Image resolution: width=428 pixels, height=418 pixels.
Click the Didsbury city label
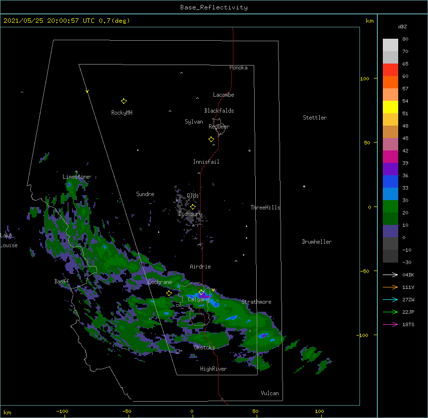point(190,214)
